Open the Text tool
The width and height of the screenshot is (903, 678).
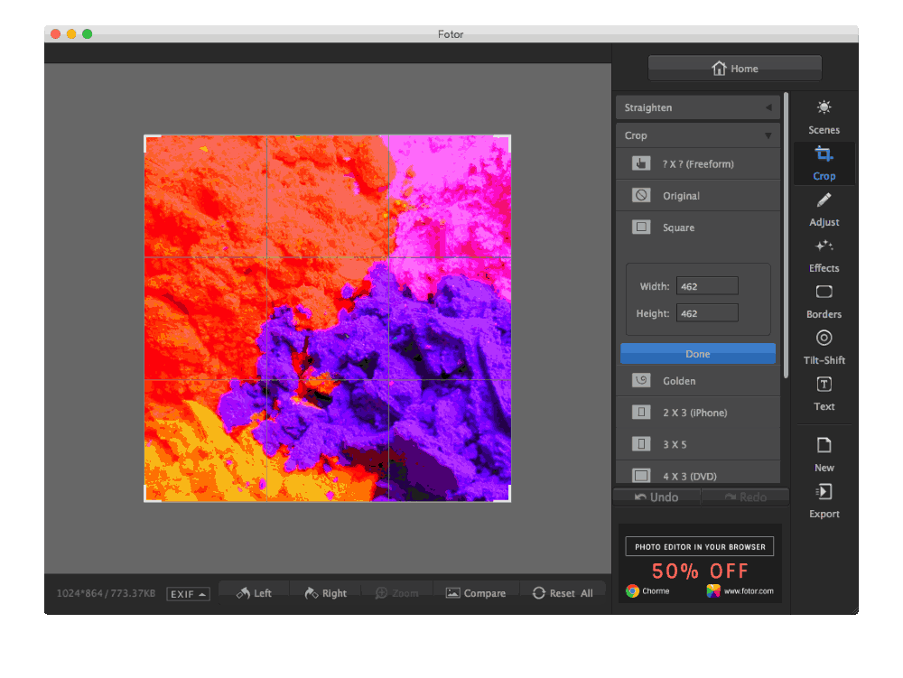[x=824, y=394]
